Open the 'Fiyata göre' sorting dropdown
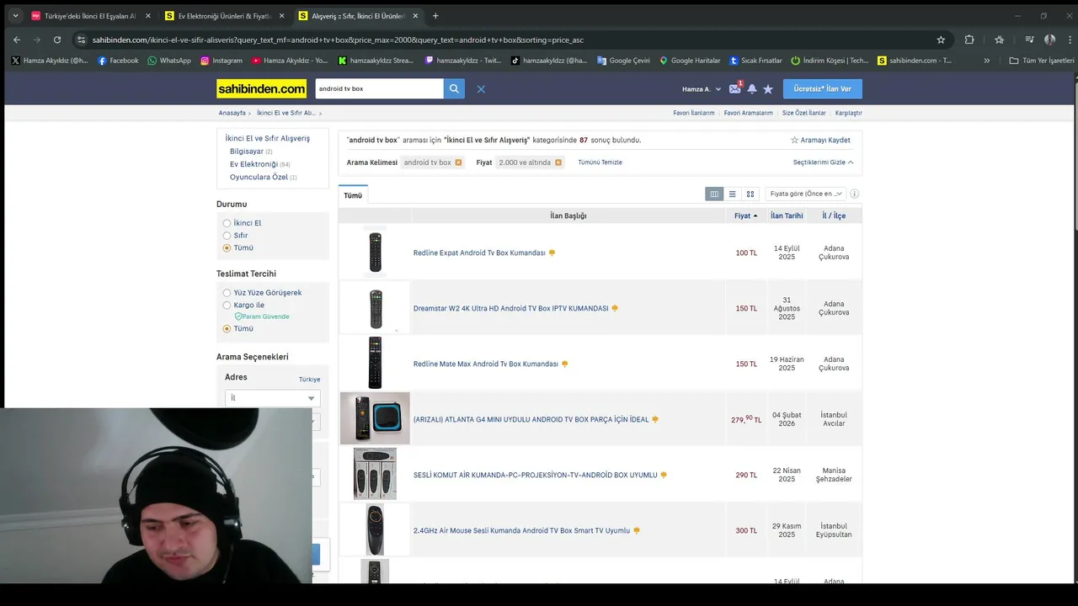 [x=805, y=194]
